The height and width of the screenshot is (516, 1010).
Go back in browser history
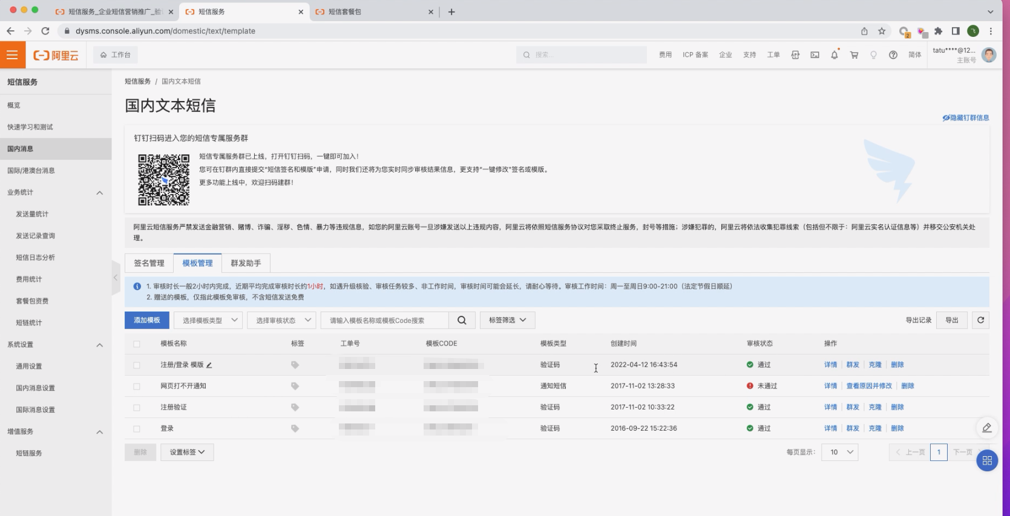point(10,31)
